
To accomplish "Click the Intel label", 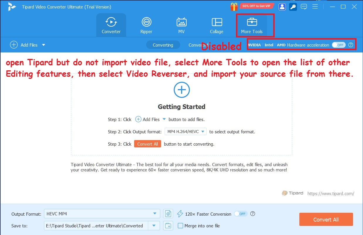I will point(269,45).
